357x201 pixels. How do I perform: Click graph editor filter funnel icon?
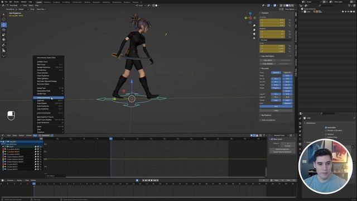tap(264, 135)
